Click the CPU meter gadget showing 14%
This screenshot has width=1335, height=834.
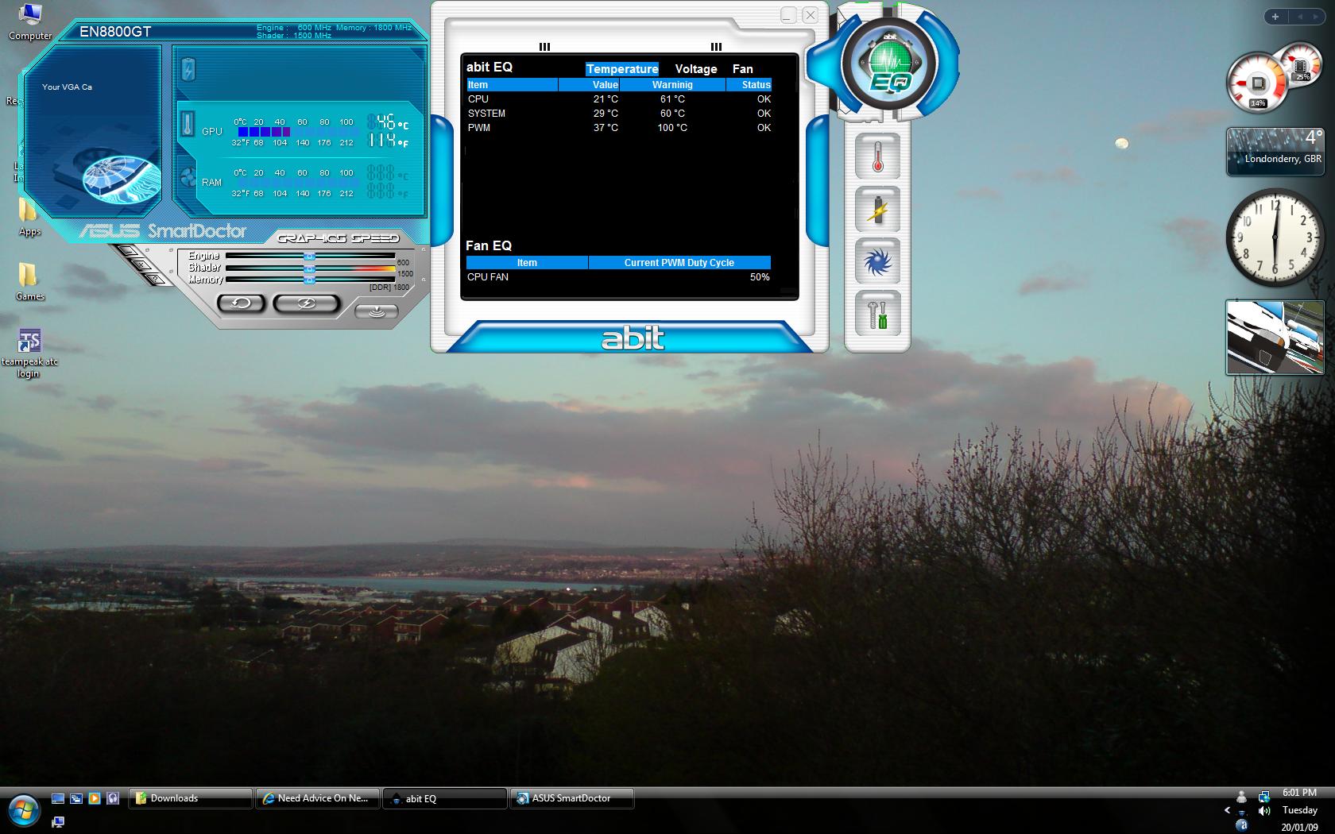(1257, 83)
